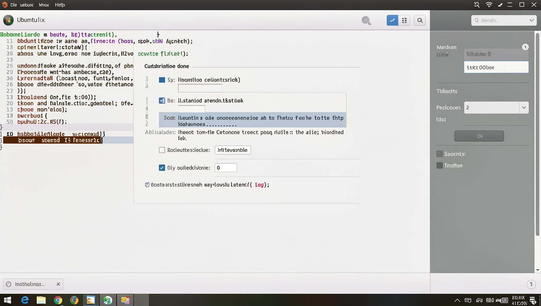Open the Help menu
This screenshot has width=541, height=306.
[x=60, y=5]
